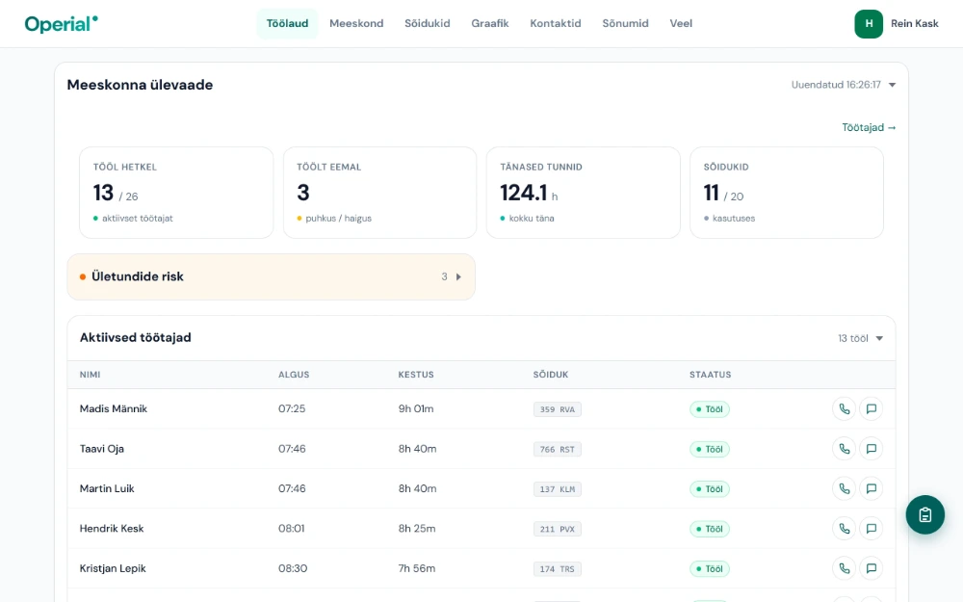Go to the Sõidukid tab
The image size is (963, 602).
(428, 23)
